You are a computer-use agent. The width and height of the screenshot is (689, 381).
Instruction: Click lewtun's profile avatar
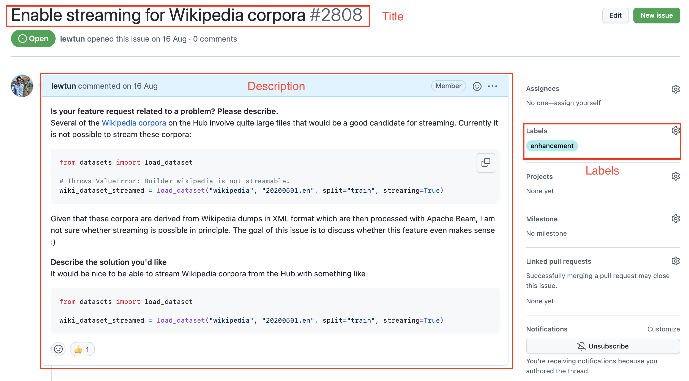tap(22, 86)
